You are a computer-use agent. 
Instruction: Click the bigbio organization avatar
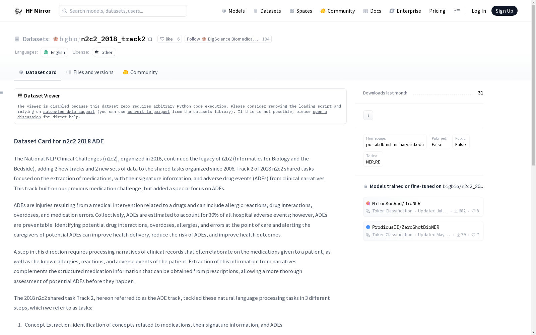tap(56, 39)
